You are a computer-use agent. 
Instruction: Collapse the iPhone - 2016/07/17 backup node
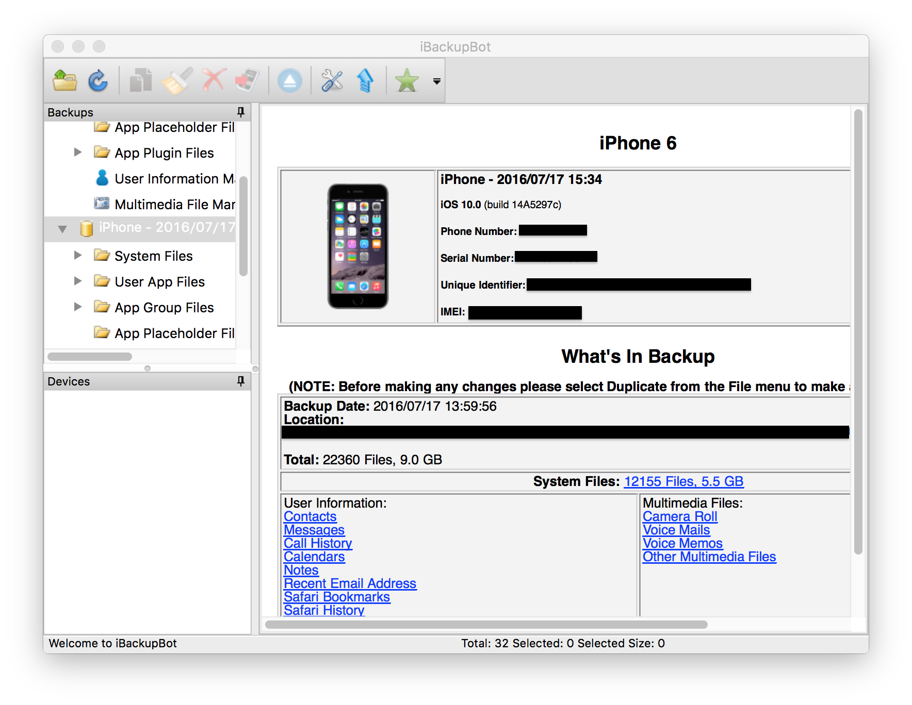click(62, 229)
